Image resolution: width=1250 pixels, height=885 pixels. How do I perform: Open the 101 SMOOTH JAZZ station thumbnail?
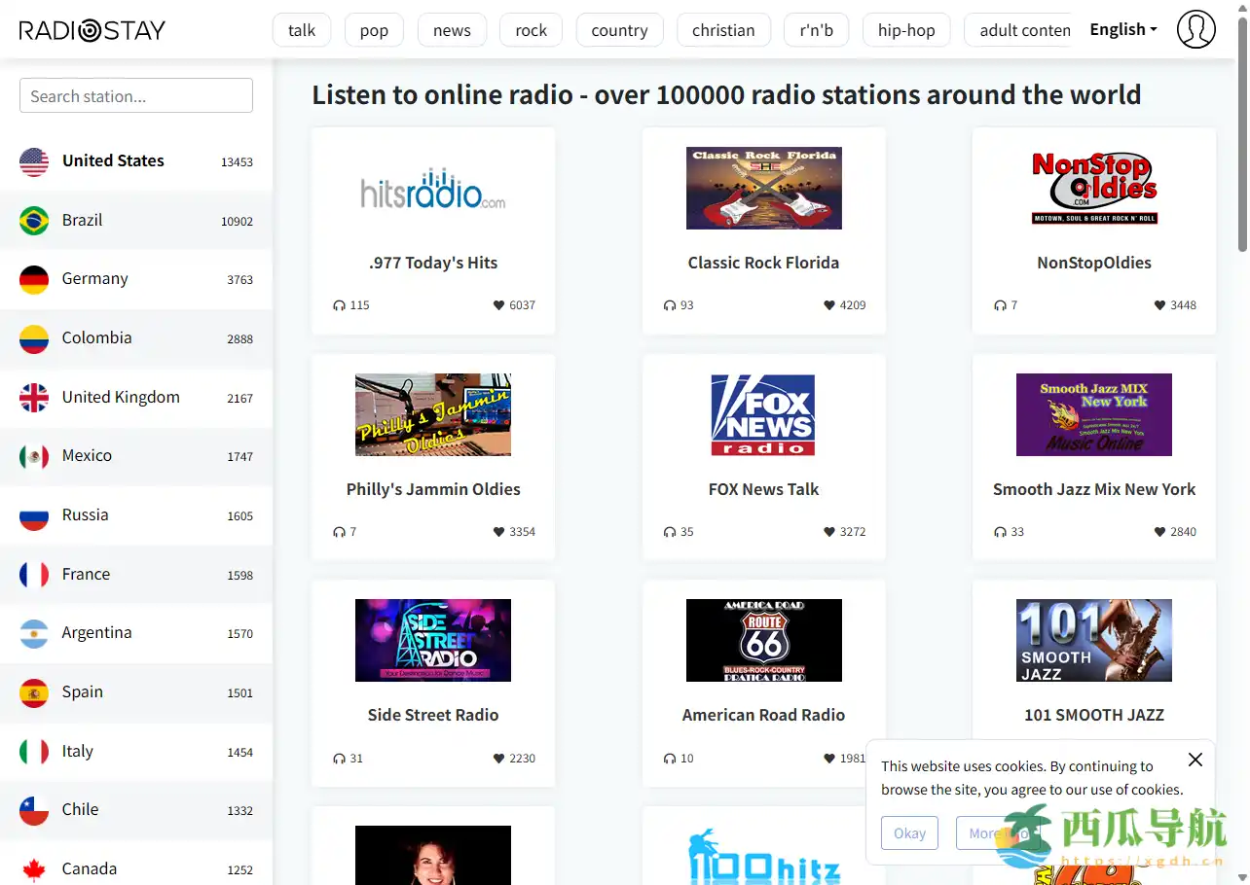pos(1093,640)
